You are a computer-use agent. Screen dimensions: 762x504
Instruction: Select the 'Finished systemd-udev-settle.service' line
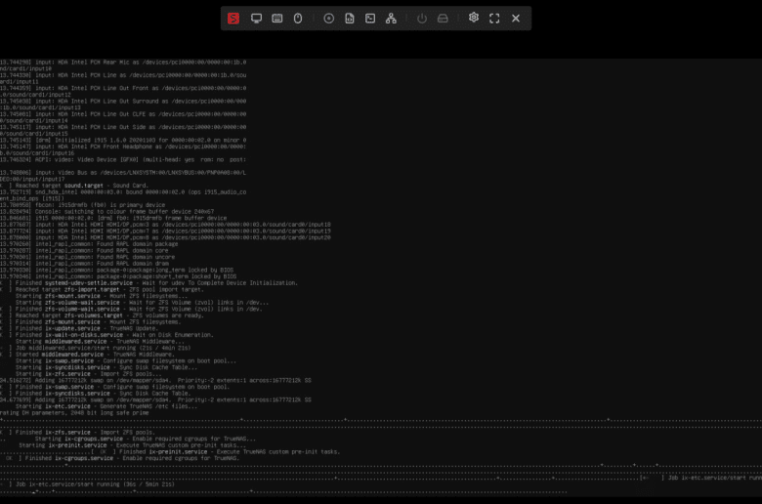click(148, 283)
